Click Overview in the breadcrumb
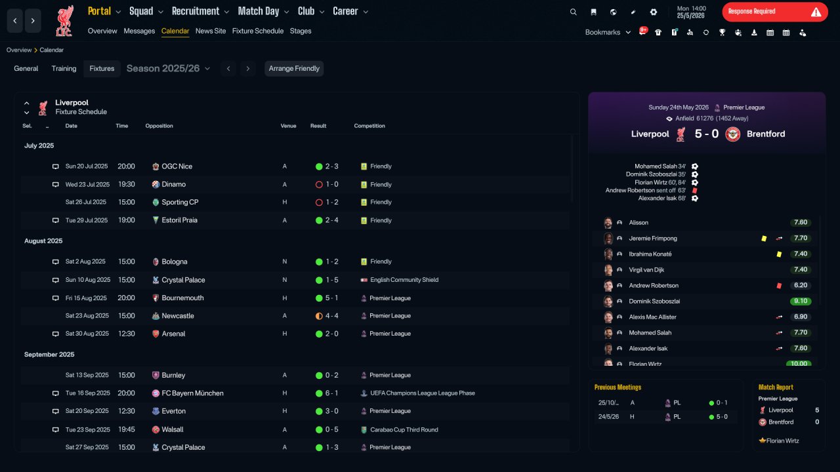Screen dimensions: 840x472 [x=19, y=50]
